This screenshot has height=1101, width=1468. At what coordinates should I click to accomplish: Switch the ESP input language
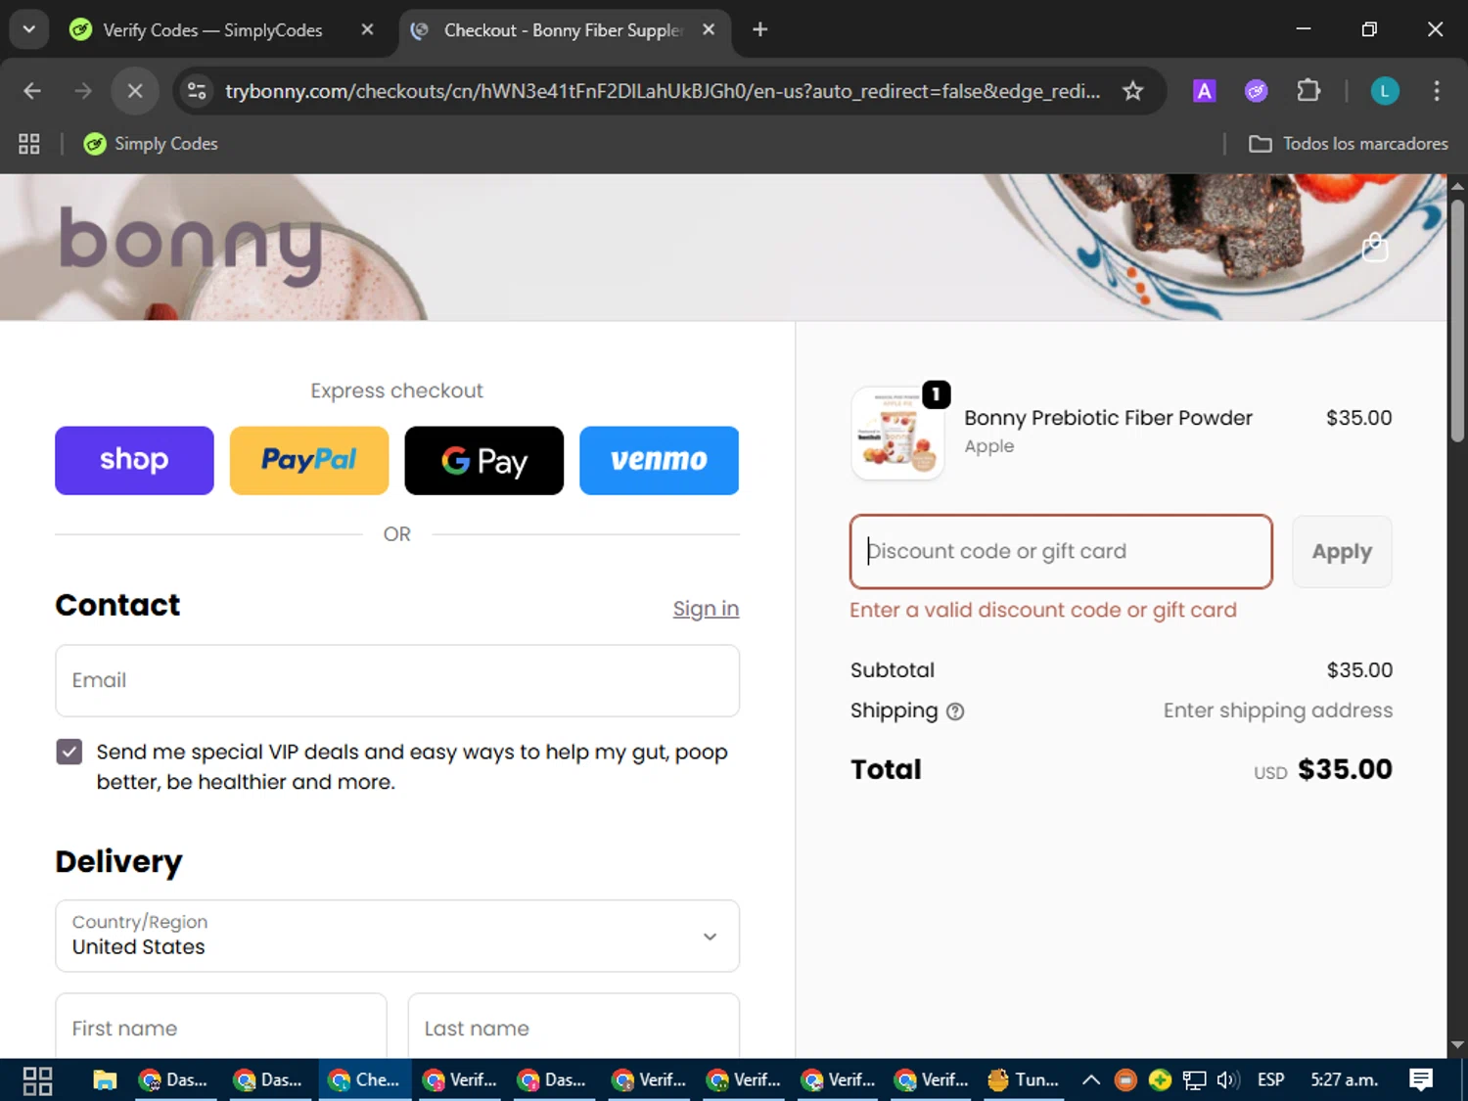(1270, 1080)
